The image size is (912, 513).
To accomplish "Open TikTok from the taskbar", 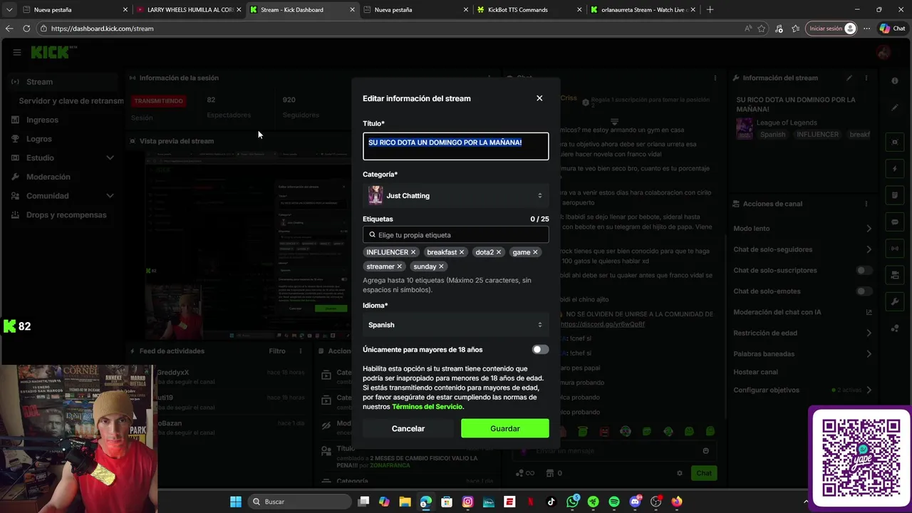I will [x=551, y=502].
